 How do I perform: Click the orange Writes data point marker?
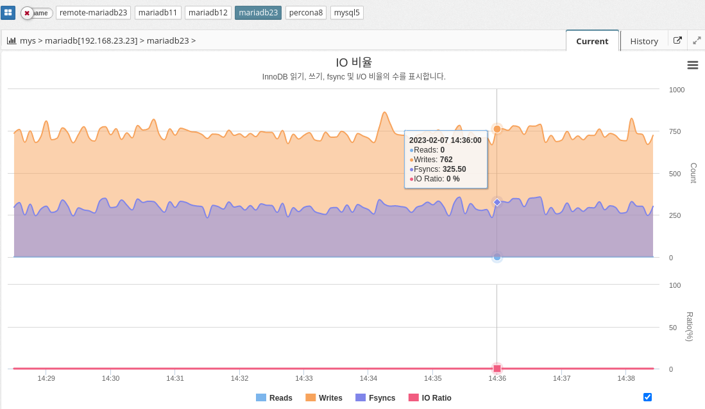(497, 129)
